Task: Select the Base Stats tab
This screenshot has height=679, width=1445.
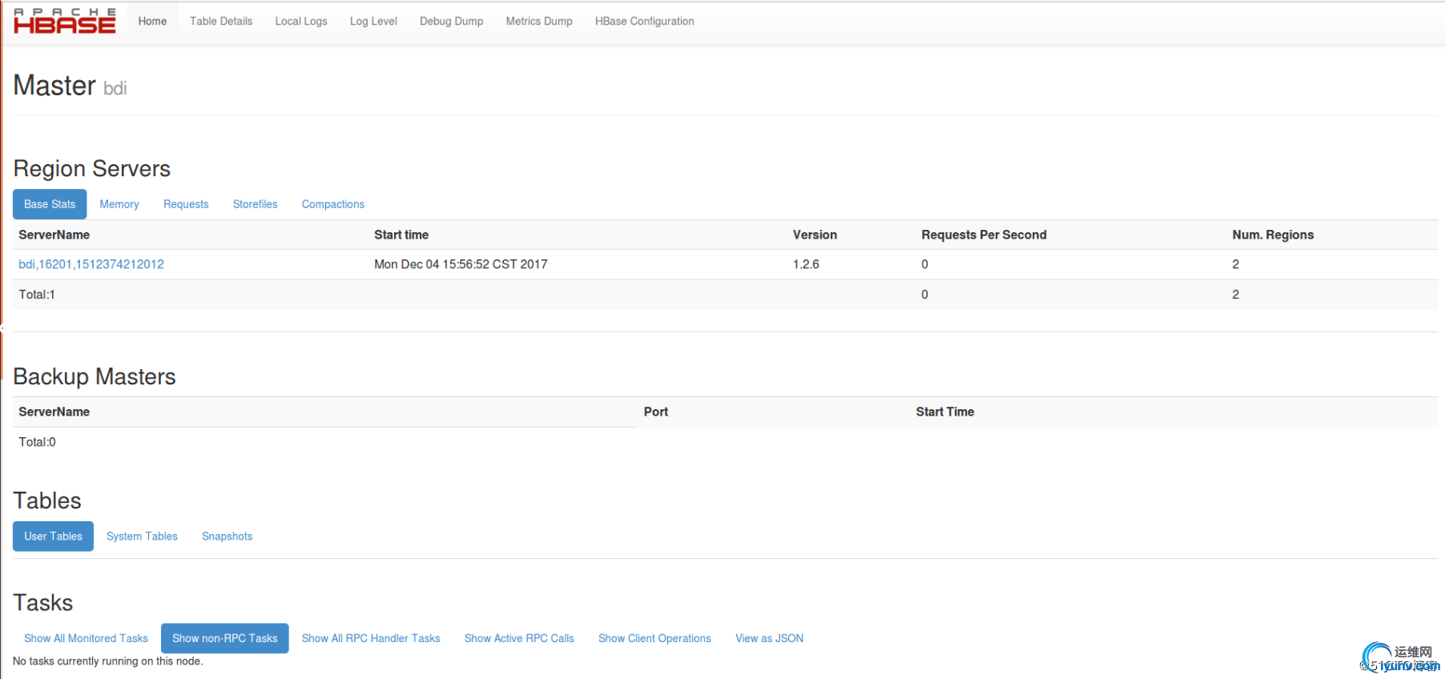Action: tap(50, 204)
